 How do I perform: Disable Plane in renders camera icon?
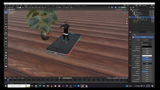click(153, 22)
